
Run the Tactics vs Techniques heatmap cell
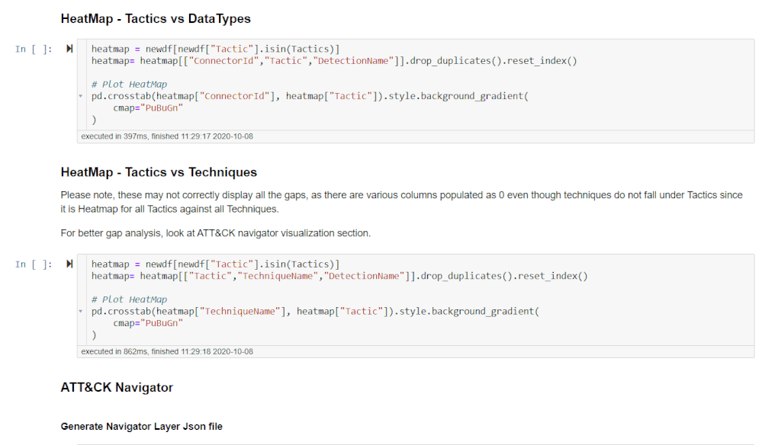click(x=69, y=264)
